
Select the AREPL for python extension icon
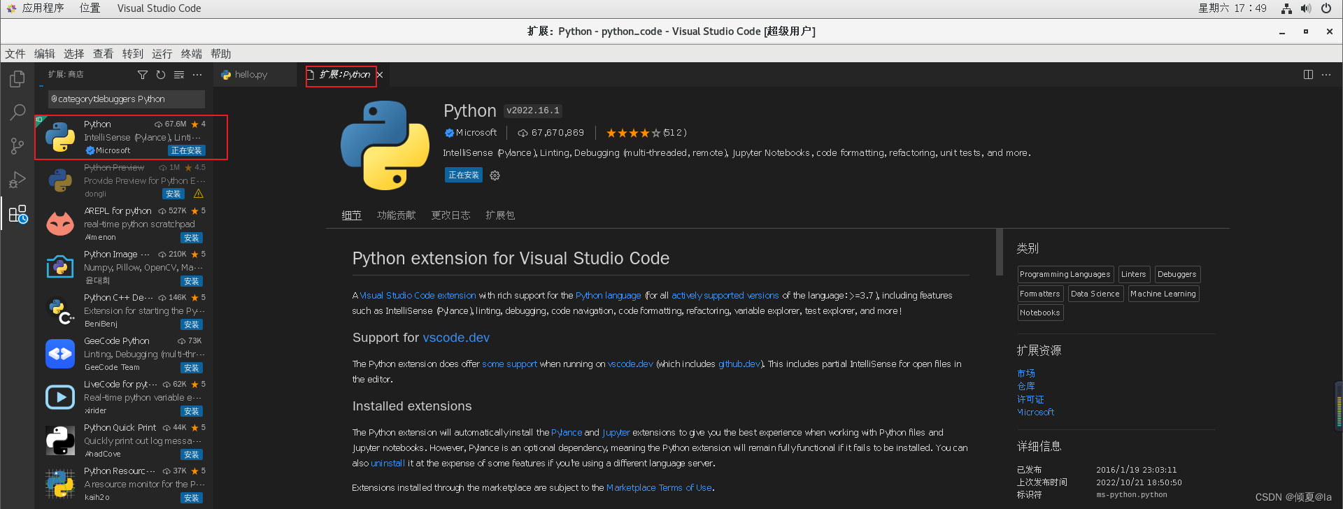click(60, 224)
